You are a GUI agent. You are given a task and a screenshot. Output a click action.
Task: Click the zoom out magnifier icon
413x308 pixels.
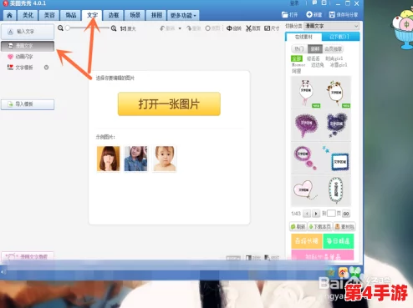click(60, 28)
